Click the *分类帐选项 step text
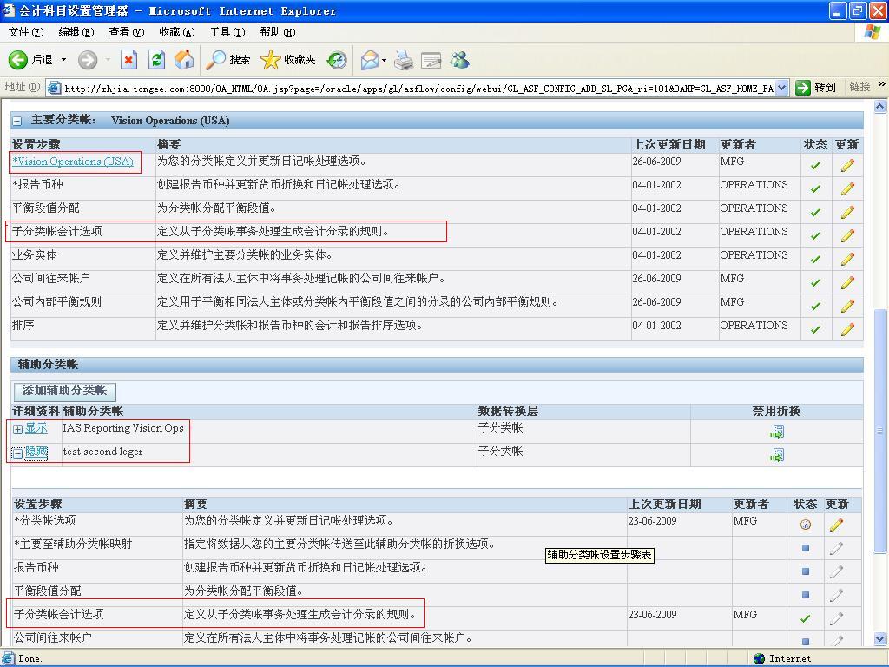This screenshot has width=889, height=667. [45, 521]
